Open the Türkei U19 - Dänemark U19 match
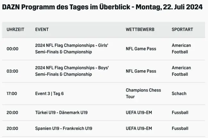208x138 pixels. [61, 113]
